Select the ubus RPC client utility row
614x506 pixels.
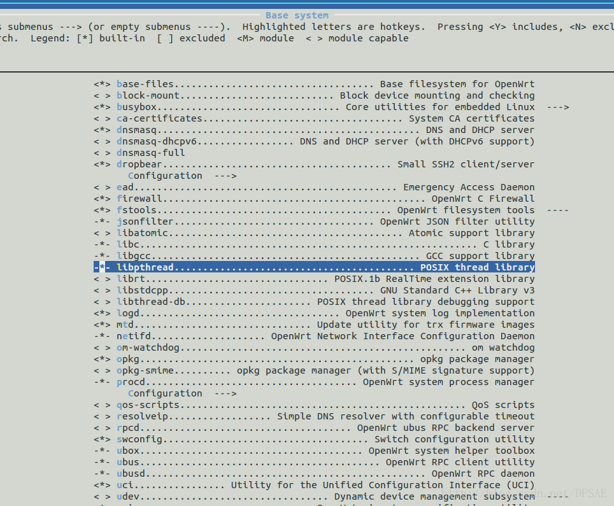(x=314, y=462)
